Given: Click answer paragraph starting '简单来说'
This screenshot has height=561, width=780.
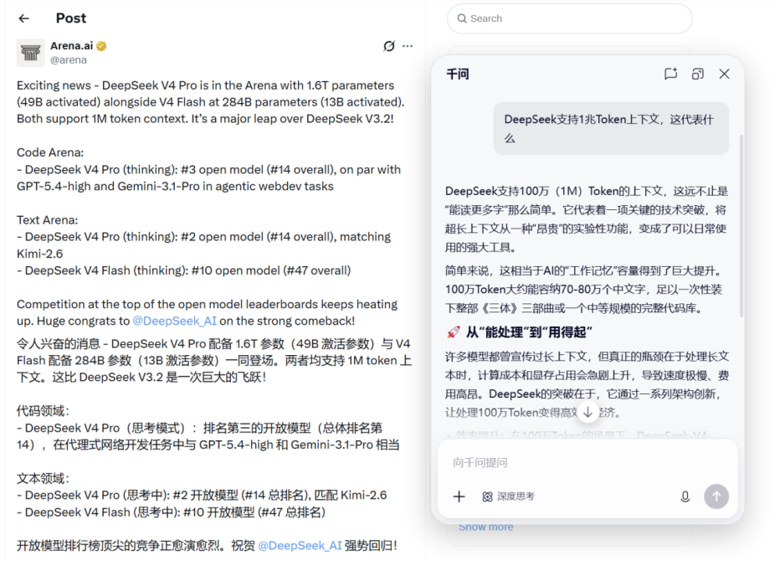Looking at the screenshot, I should [x=584, y=289].
